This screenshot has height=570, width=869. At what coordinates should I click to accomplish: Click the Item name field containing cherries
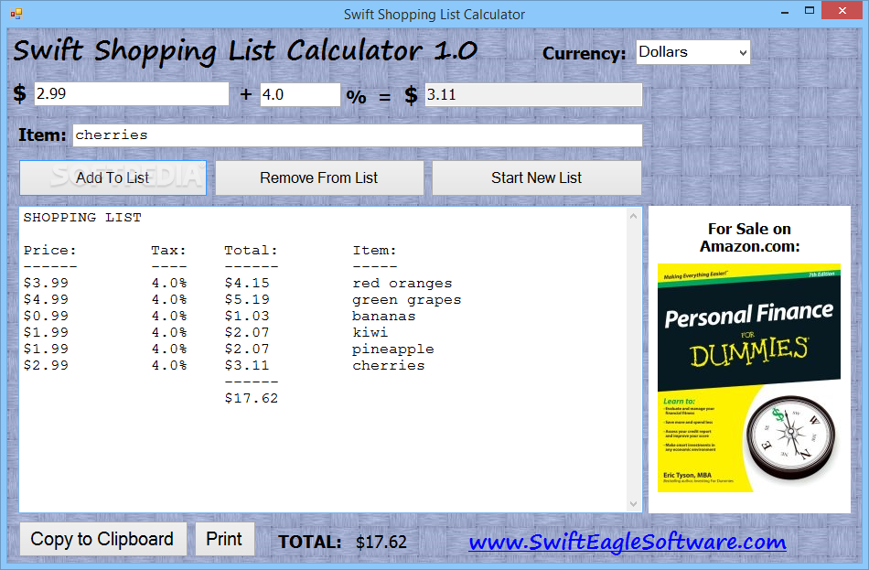tap(358, 135)
